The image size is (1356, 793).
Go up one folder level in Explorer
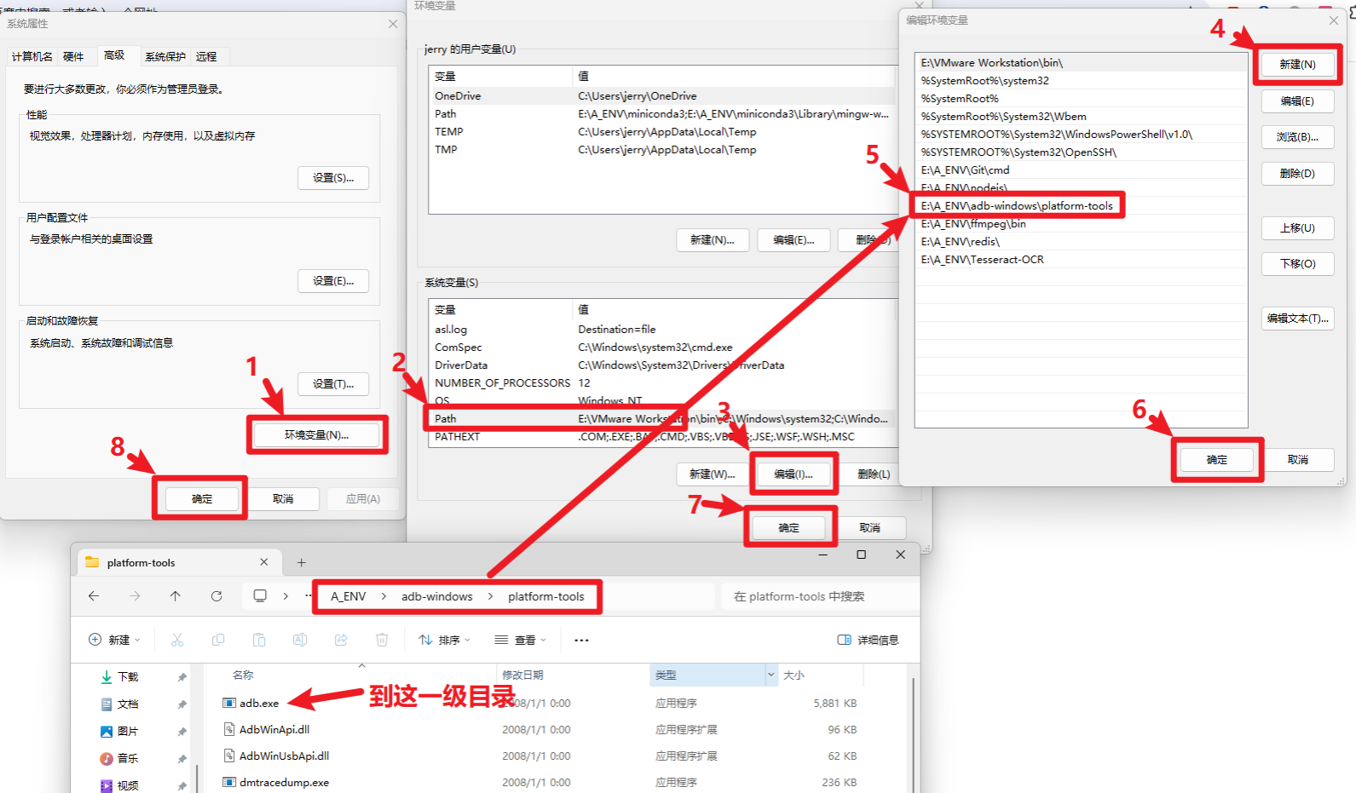click(176, 596)
